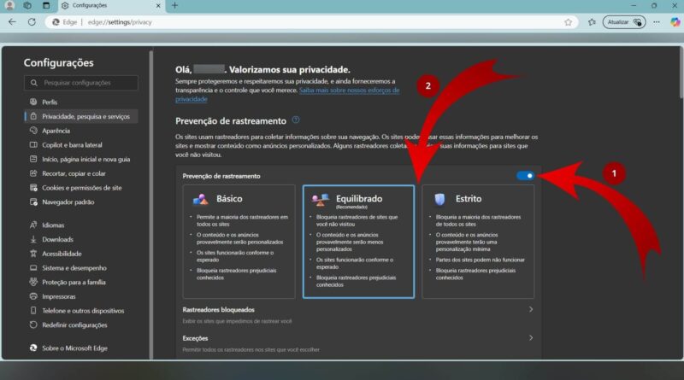Screen dimensions: 684x380
Task: Click the sidebar vertical scrollbar
Action: (151, 205)
